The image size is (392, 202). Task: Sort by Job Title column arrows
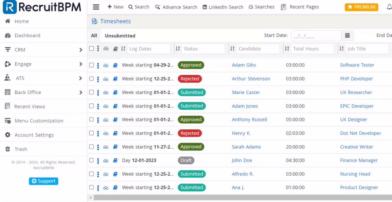342,49
